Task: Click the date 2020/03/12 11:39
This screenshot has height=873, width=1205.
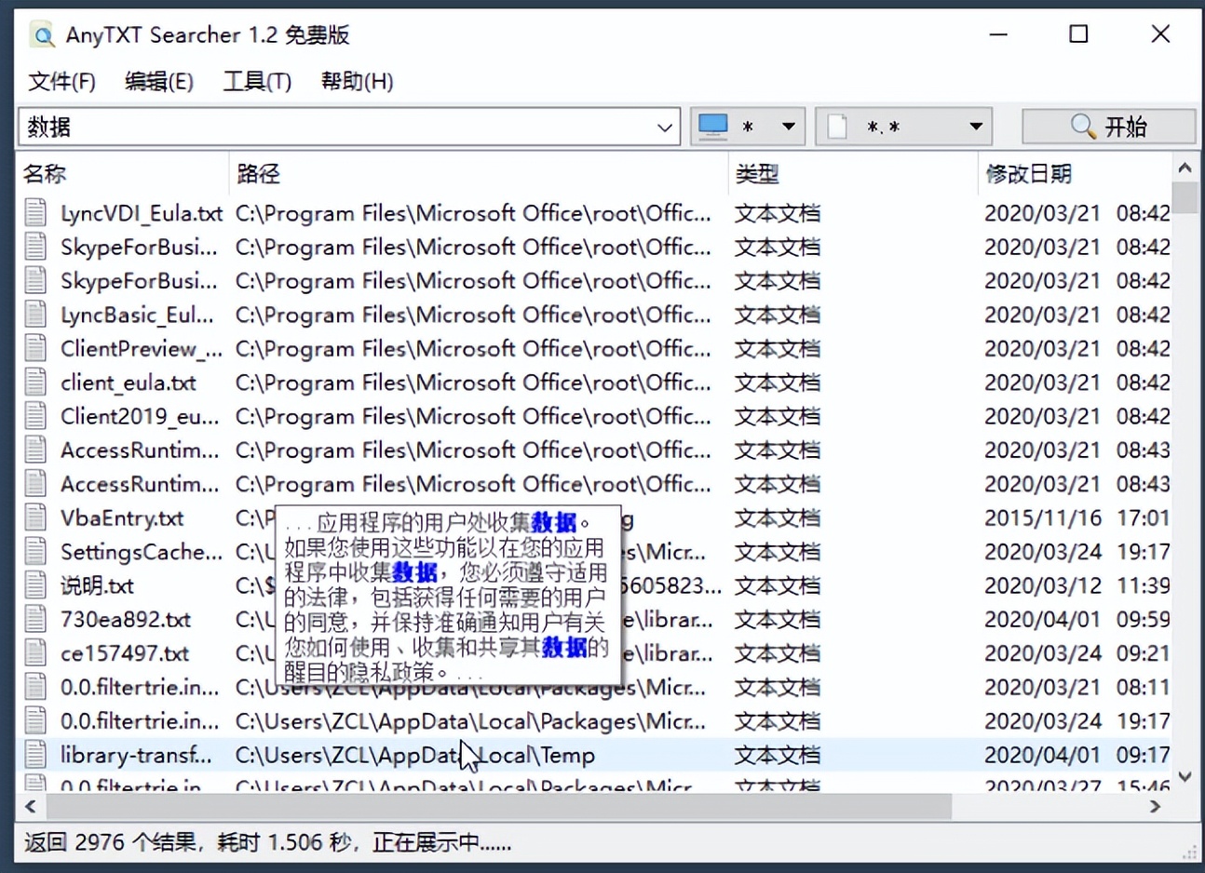Action: pyautogui.click(x=1076, y=586)
